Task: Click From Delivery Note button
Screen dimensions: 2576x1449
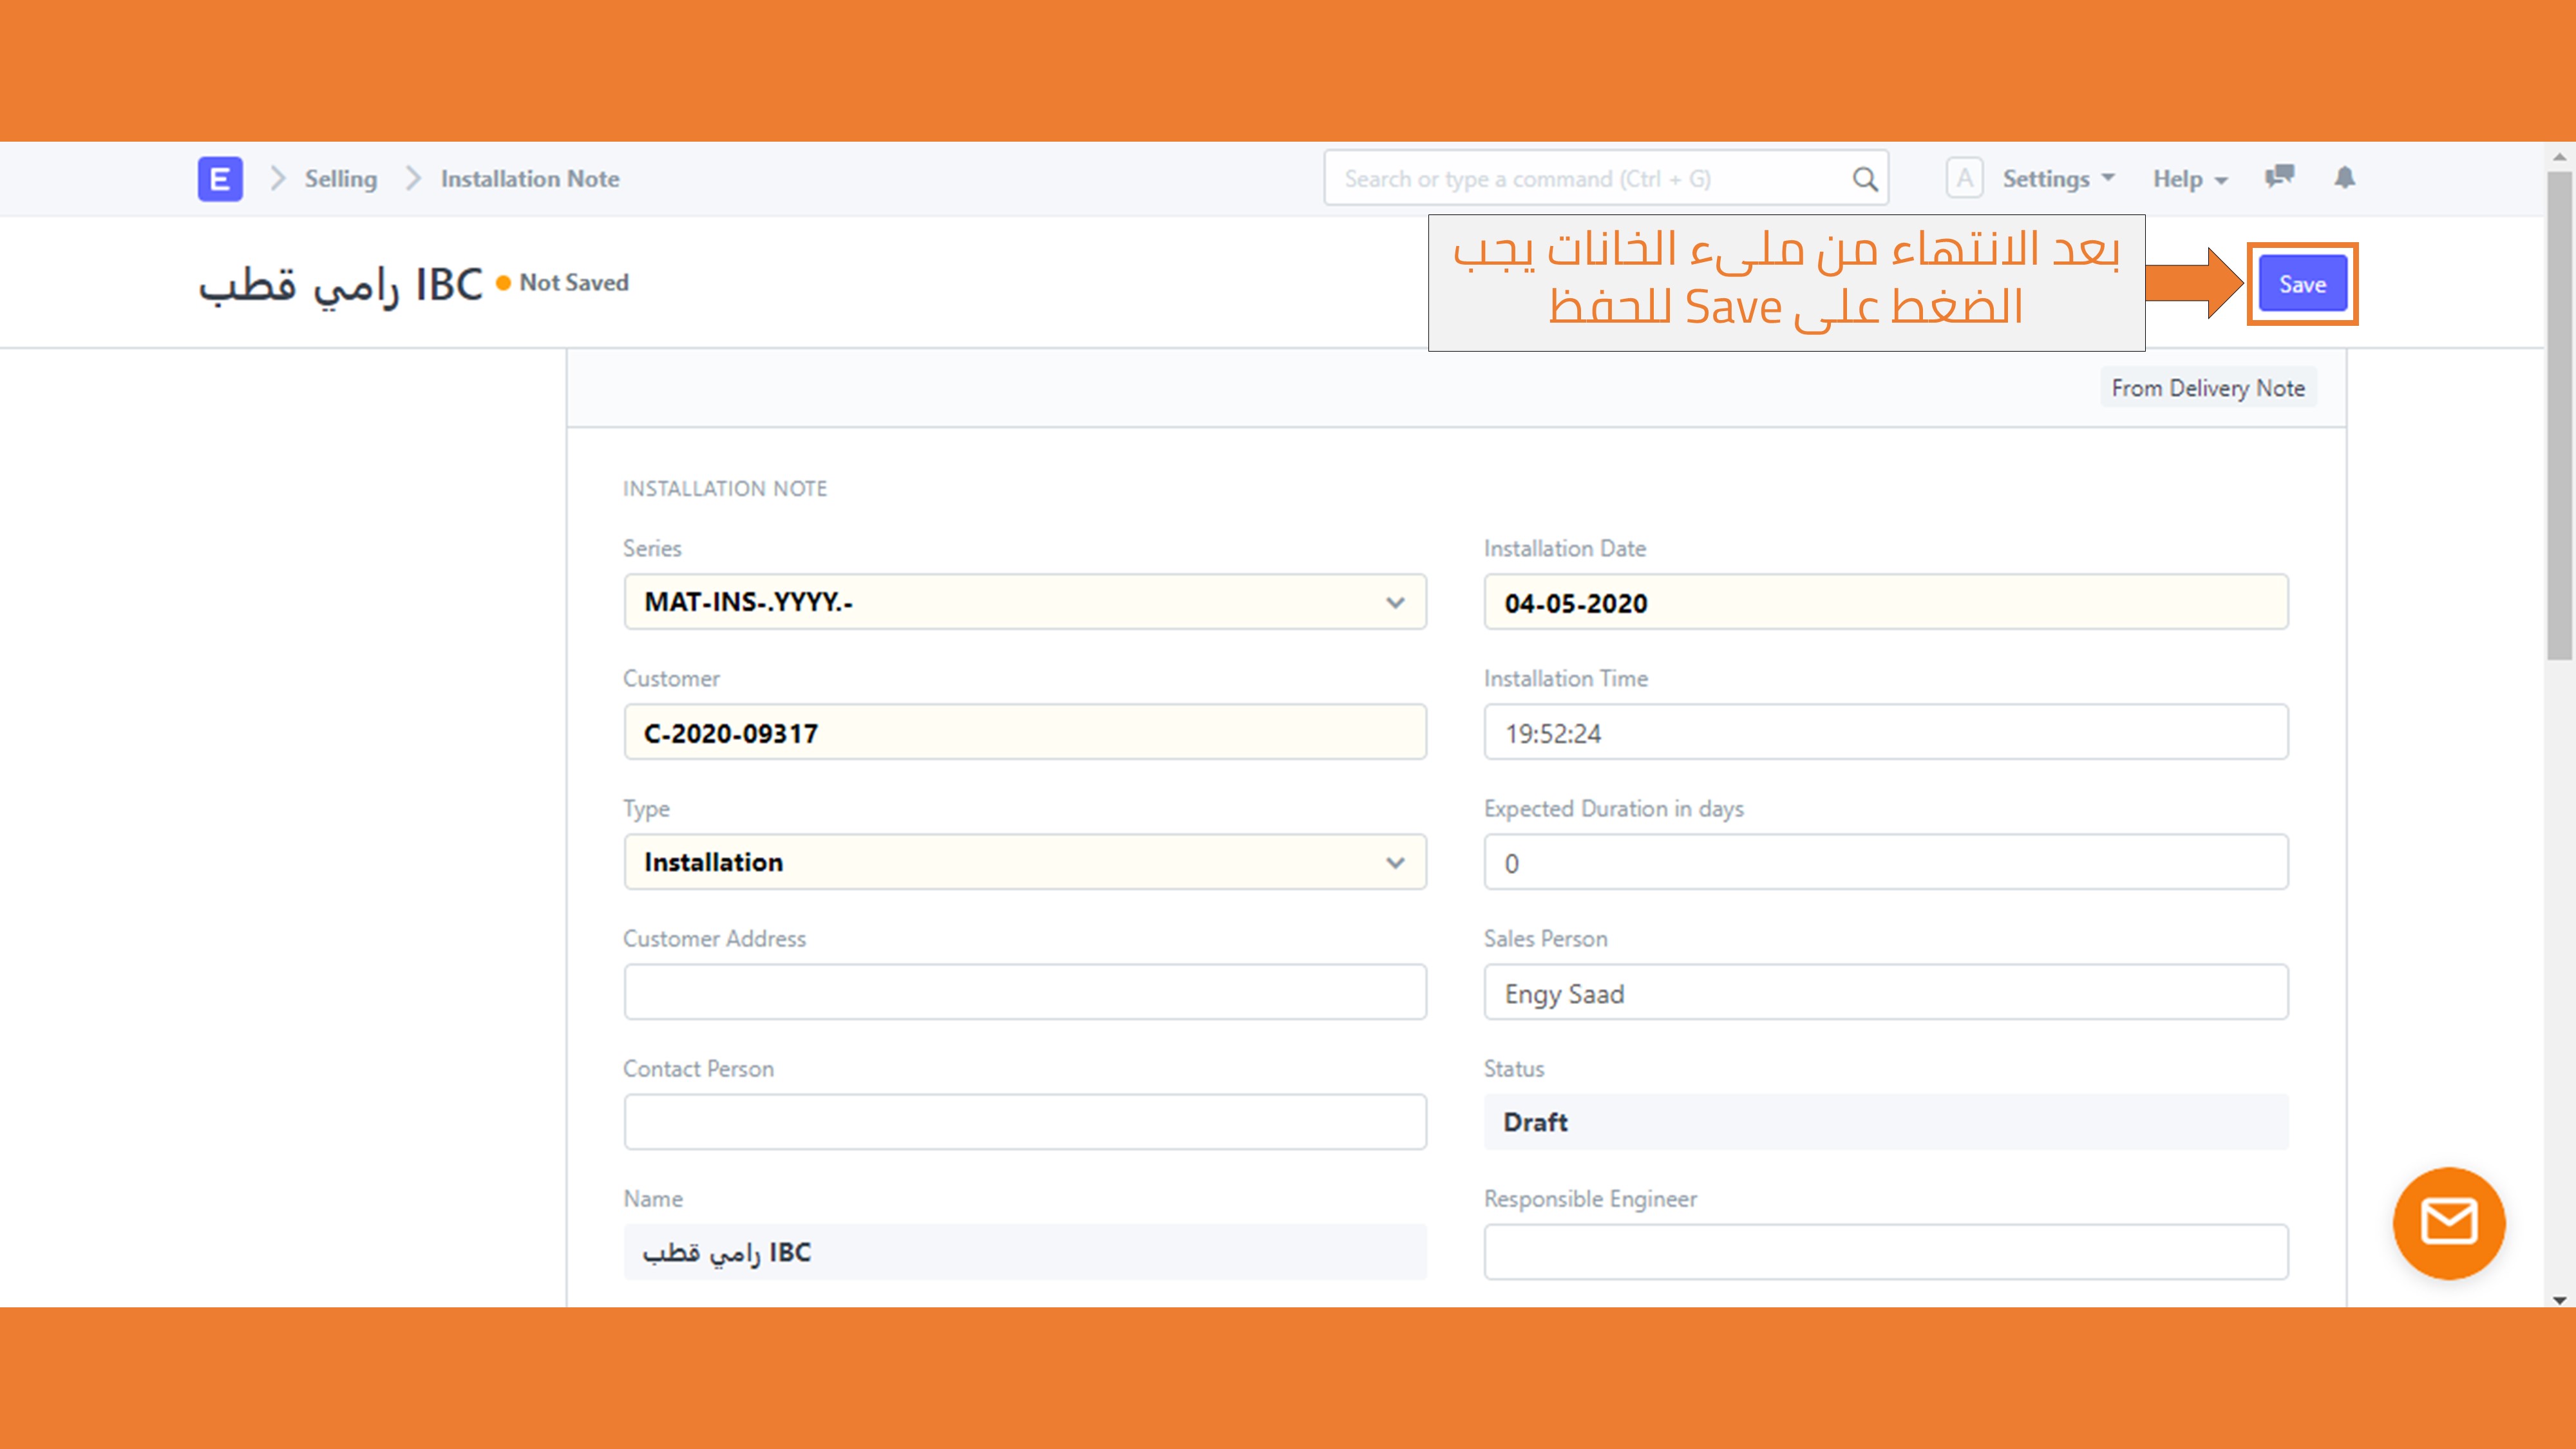Action: coord(2208,388)
